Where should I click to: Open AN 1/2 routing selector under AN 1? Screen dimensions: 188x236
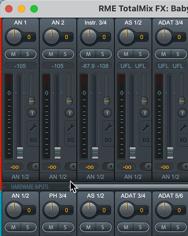(20, 177)
